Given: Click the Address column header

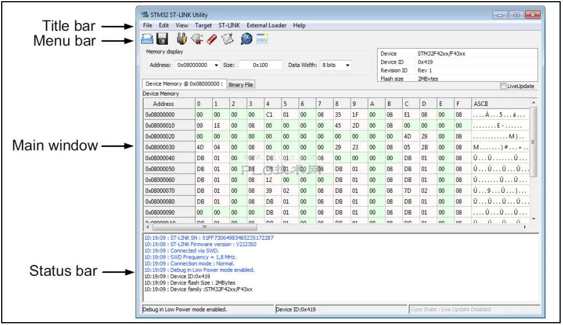Looking at the screenshot, I should coord(169,104).
